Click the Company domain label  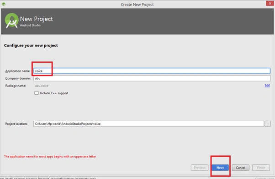pyautogui.click(x=18, y=78)
